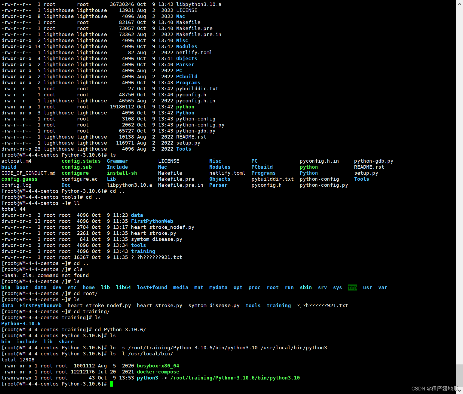This screenshot has height=394, width=463.
Task: Click the CSDN watermark text
Action: pos(434,389)
